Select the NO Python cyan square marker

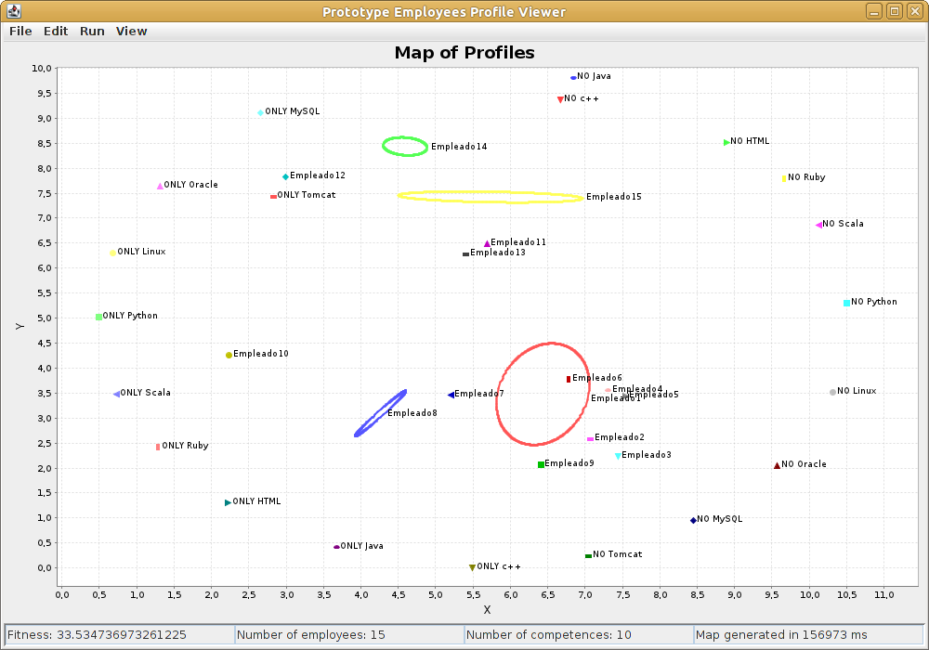pyautogui.click(x=846, y=303)
